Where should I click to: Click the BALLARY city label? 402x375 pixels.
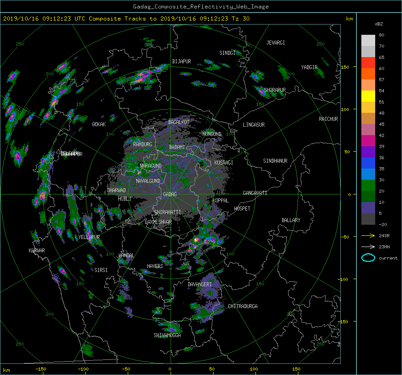click(x=291, y=220)
